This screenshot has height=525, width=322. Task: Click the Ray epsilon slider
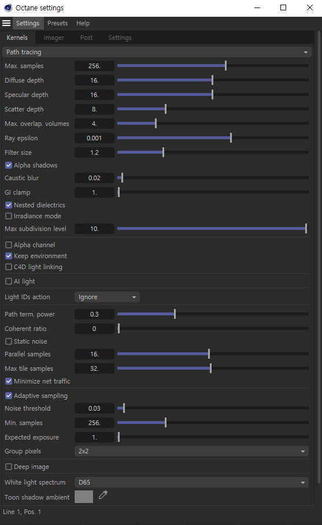[213, 137]
